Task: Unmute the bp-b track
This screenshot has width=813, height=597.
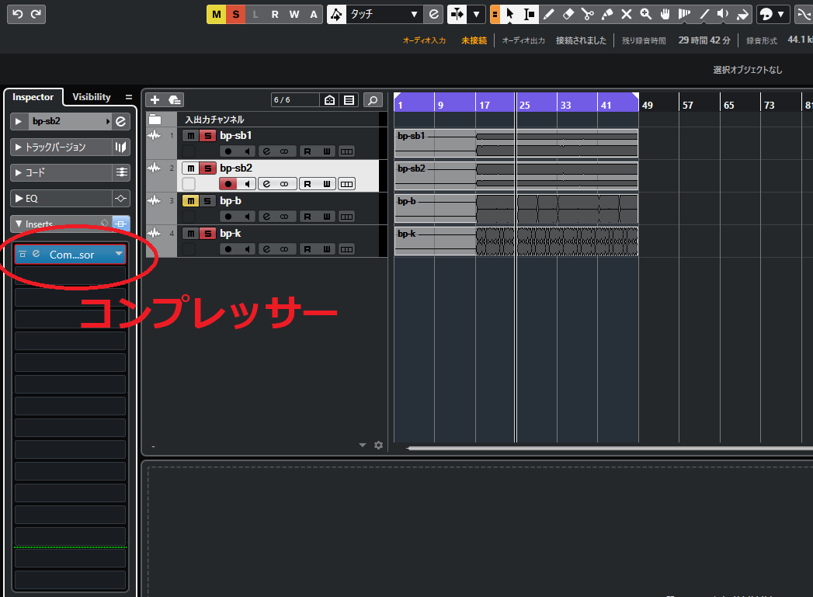Action: click(x=191, y=201)
